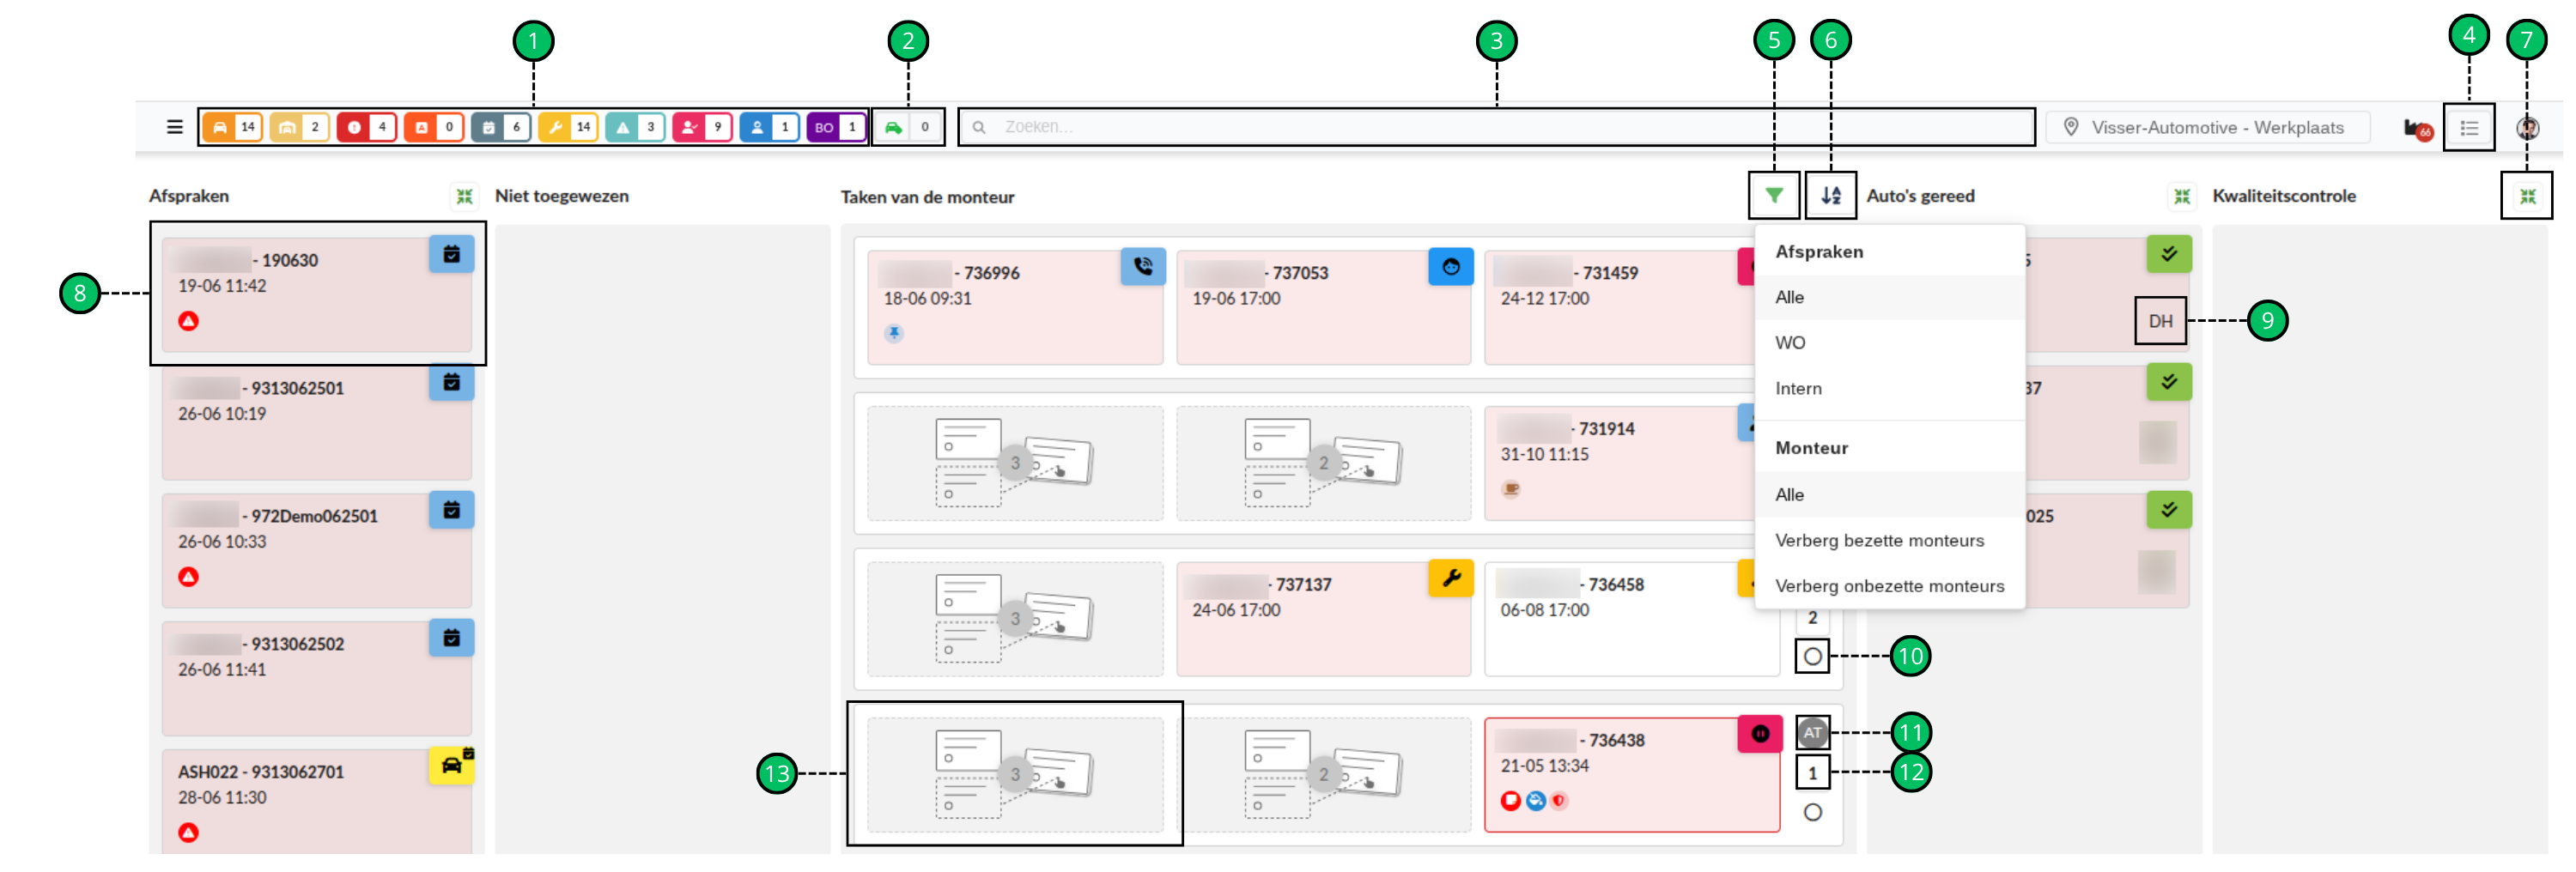The height and width of the screenshot is (872, 2576).
Task: Choose 'Verberg bezette monteurs' filter option
Action: (x=1879, y=540)
